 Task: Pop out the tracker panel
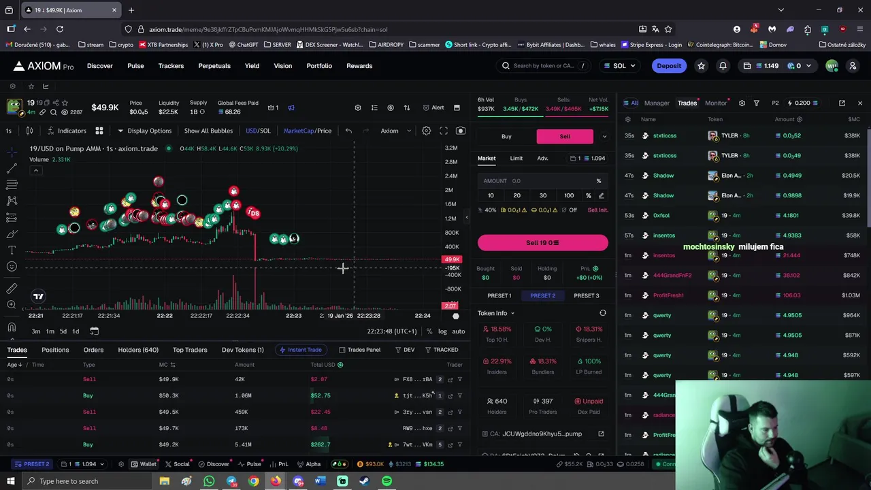pyautogui.click(x=842, y=103)
